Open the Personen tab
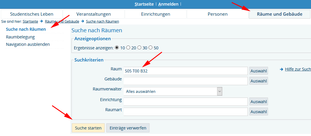 (218, 14)
